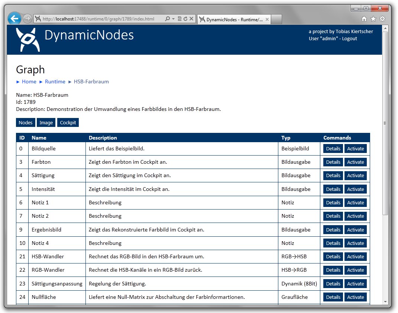398x313 pixels.
Task: Click the browser forward arrow button
Action: 27,19
